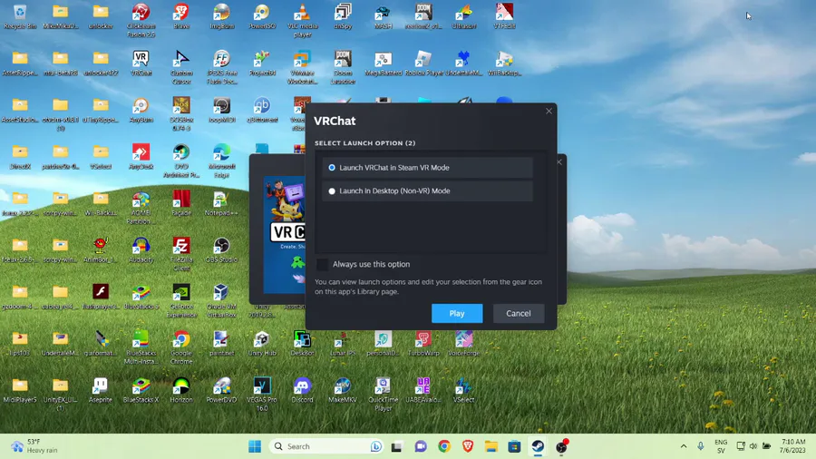Viewport: 816px width, 459px height.
Task: Open the DirectX folder on desktop
Action: pos(20,157)
